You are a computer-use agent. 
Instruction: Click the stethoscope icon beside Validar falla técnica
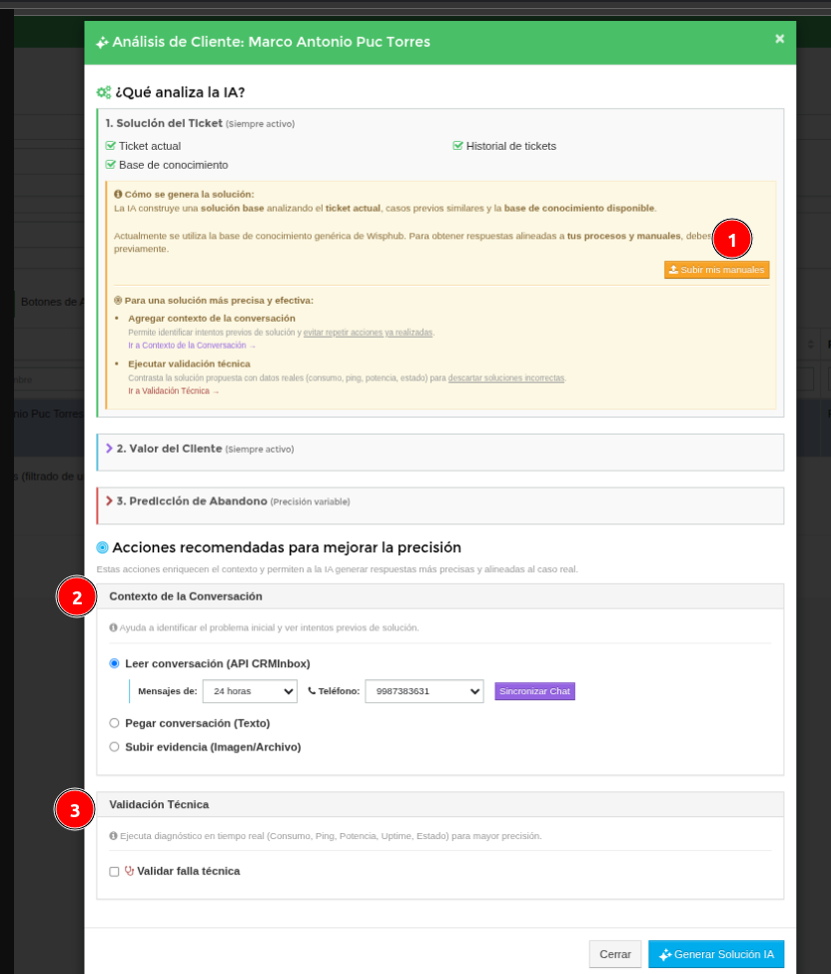coord(129,871)
